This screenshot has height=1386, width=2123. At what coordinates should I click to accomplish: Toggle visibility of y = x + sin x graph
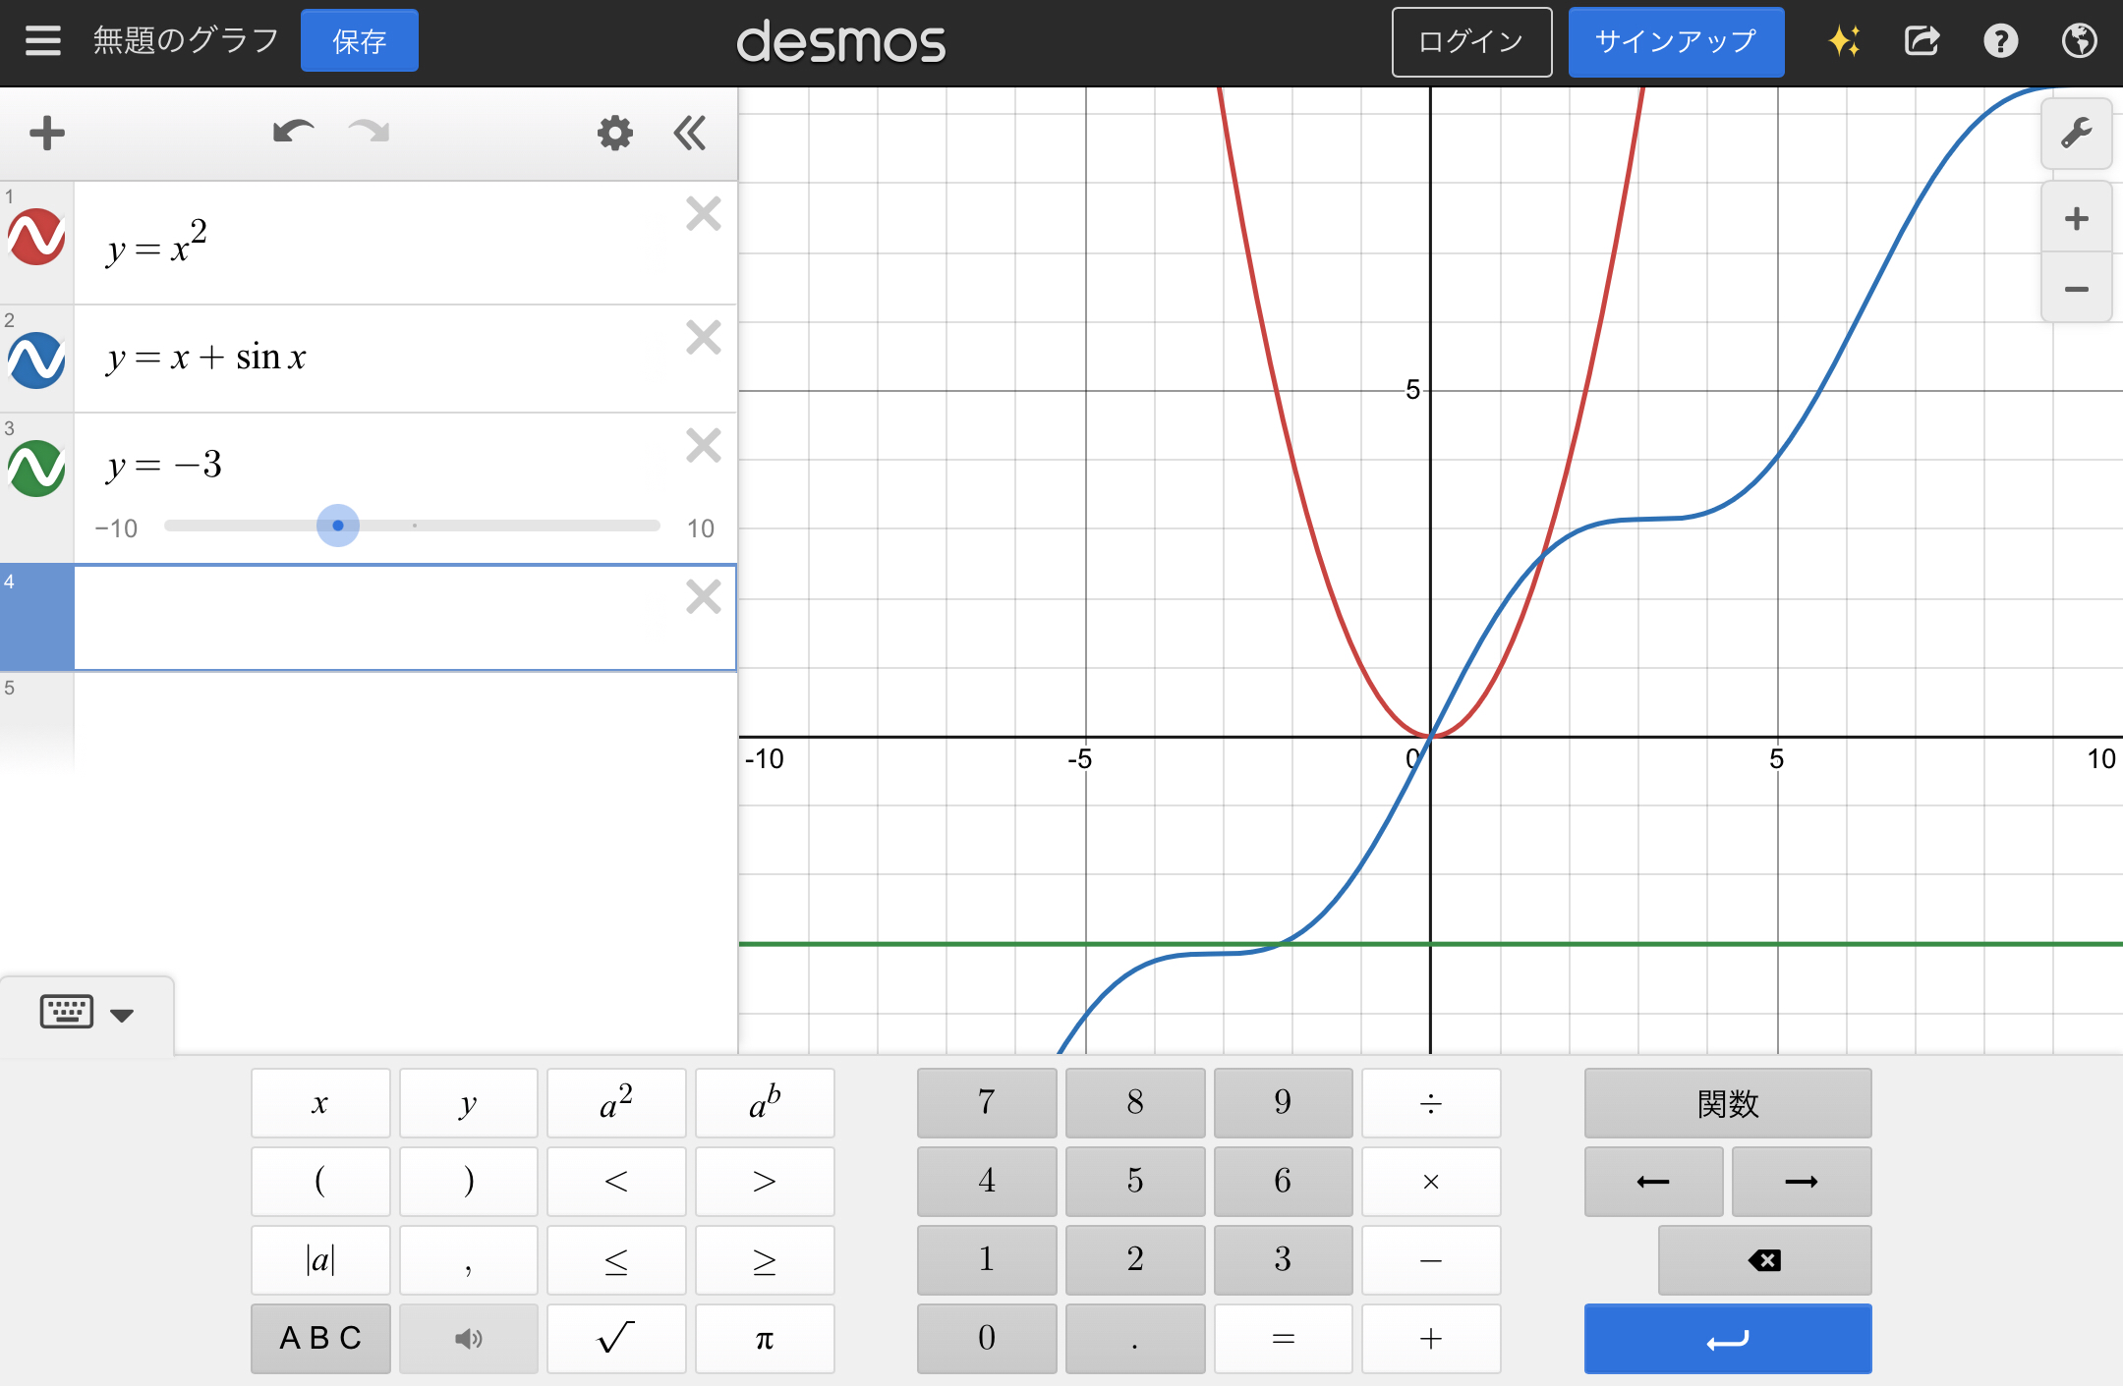[36, 360]
